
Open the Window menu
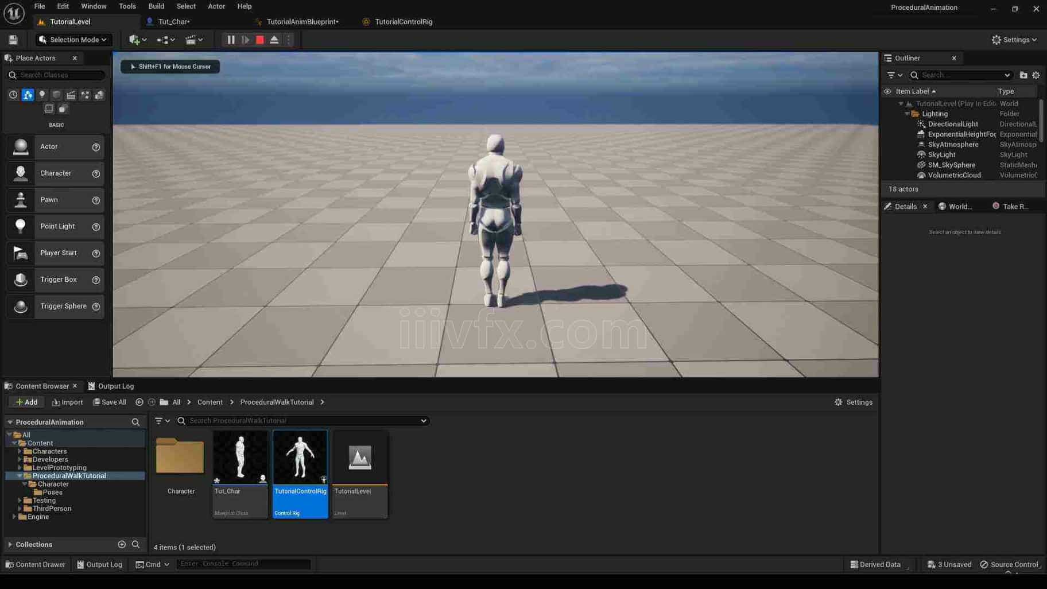(94, 6)
